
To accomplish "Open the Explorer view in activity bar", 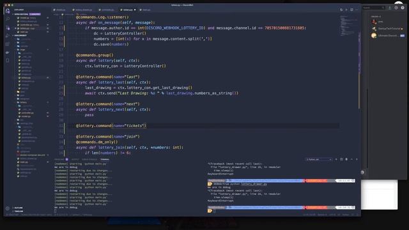I will point(8,11).
